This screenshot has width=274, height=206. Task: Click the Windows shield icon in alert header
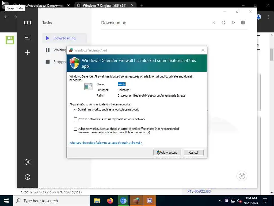click(75, 63)
